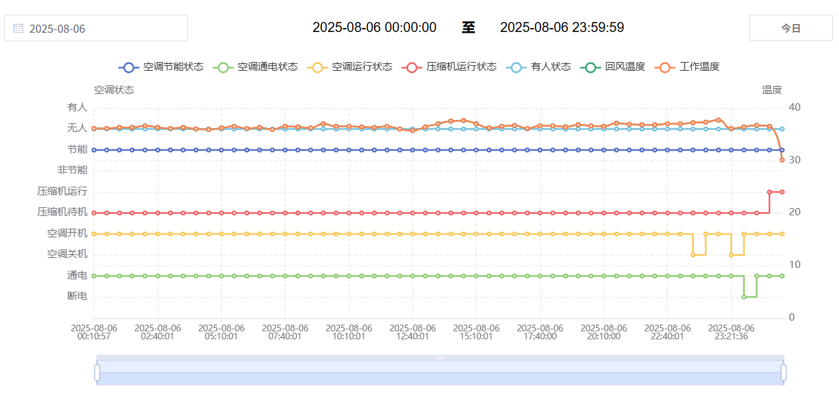The width and height of the screenshot is (839, 408).
Task: Click the 20 temperature axis value
Action: (x=794, y=212)
